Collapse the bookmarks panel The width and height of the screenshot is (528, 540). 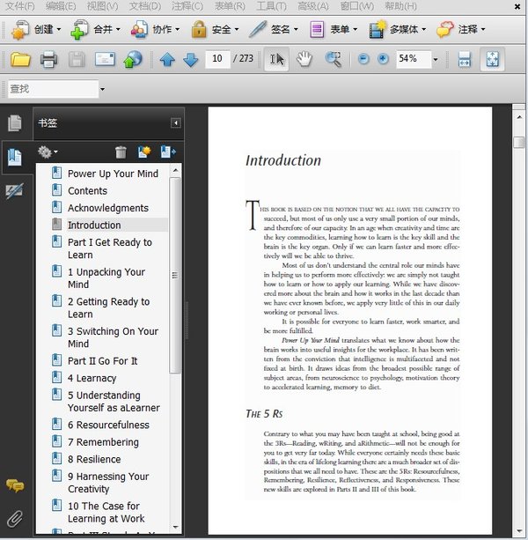(x=176, y=123)
